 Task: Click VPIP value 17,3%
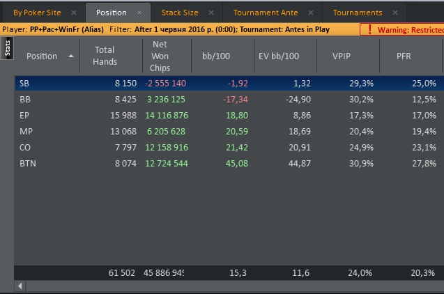361,116
